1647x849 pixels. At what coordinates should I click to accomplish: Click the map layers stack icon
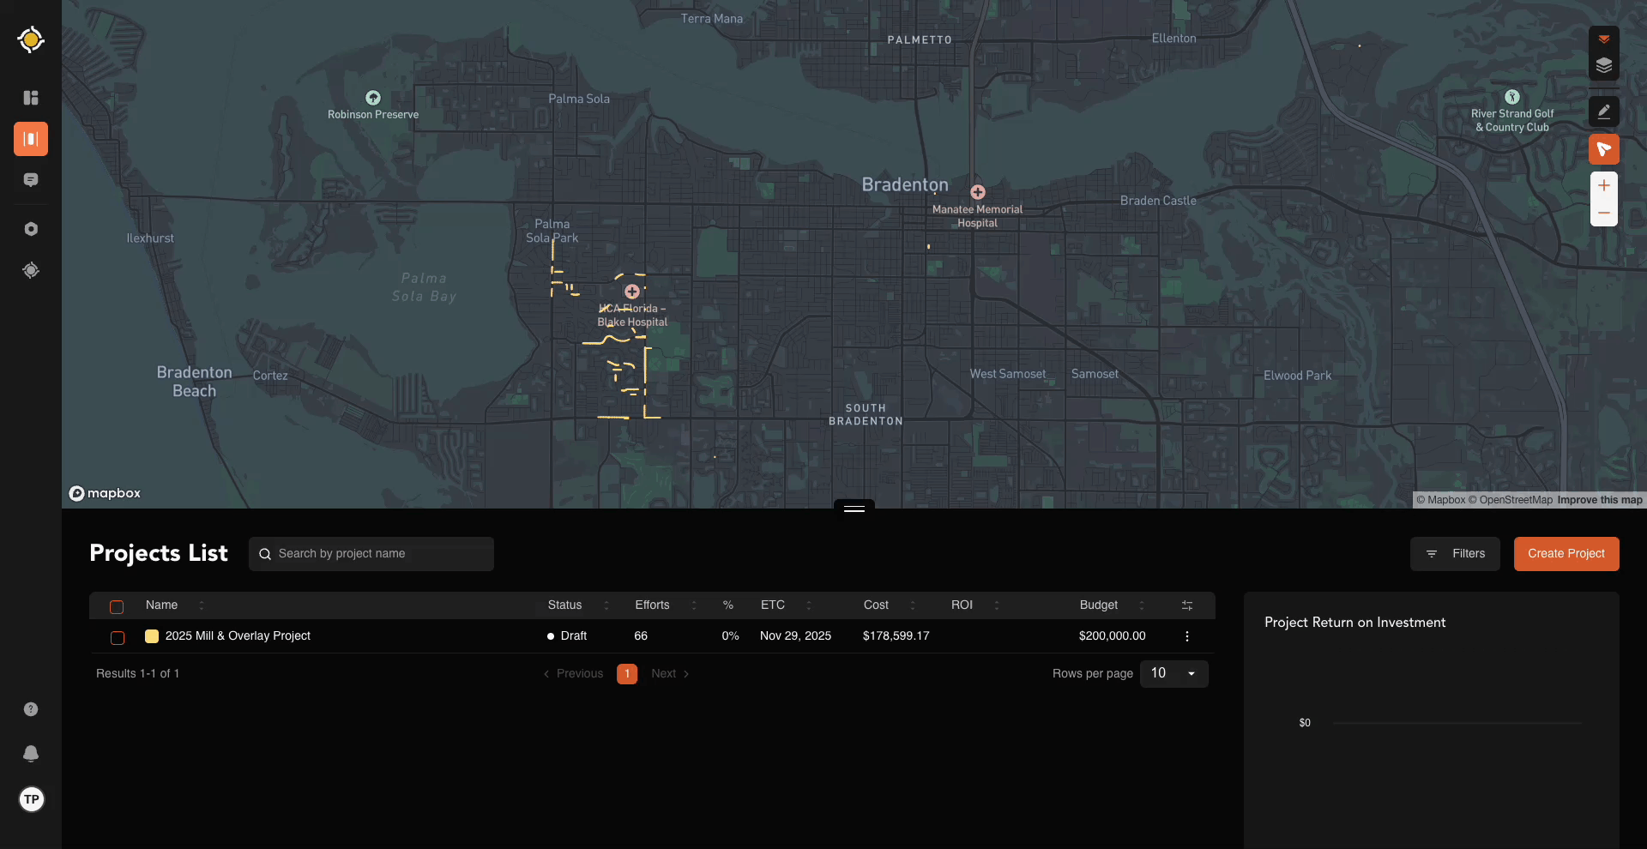[1603, 66]
